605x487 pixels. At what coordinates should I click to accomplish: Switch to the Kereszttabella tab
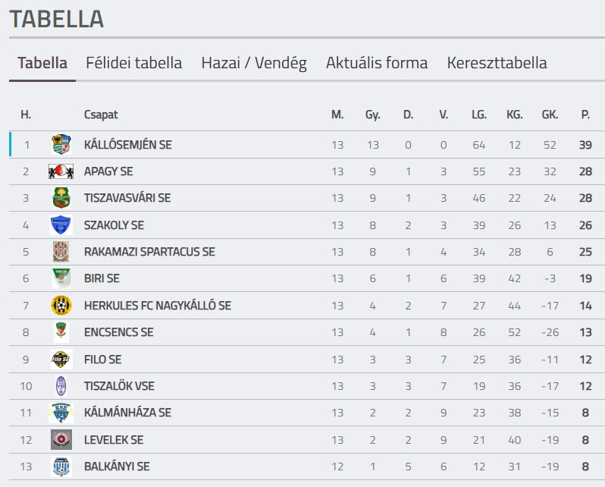[497, 63]
